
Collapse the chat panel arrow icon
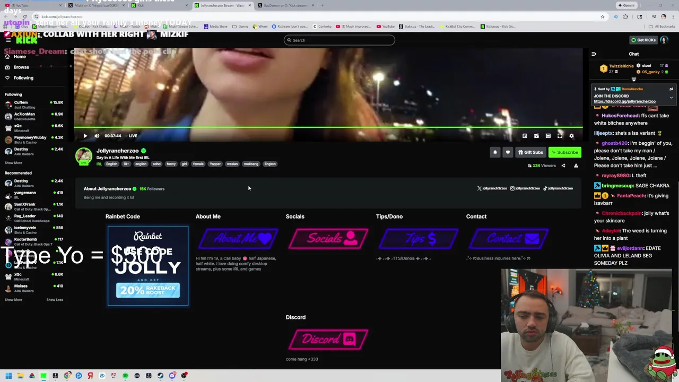coord(594,54)
